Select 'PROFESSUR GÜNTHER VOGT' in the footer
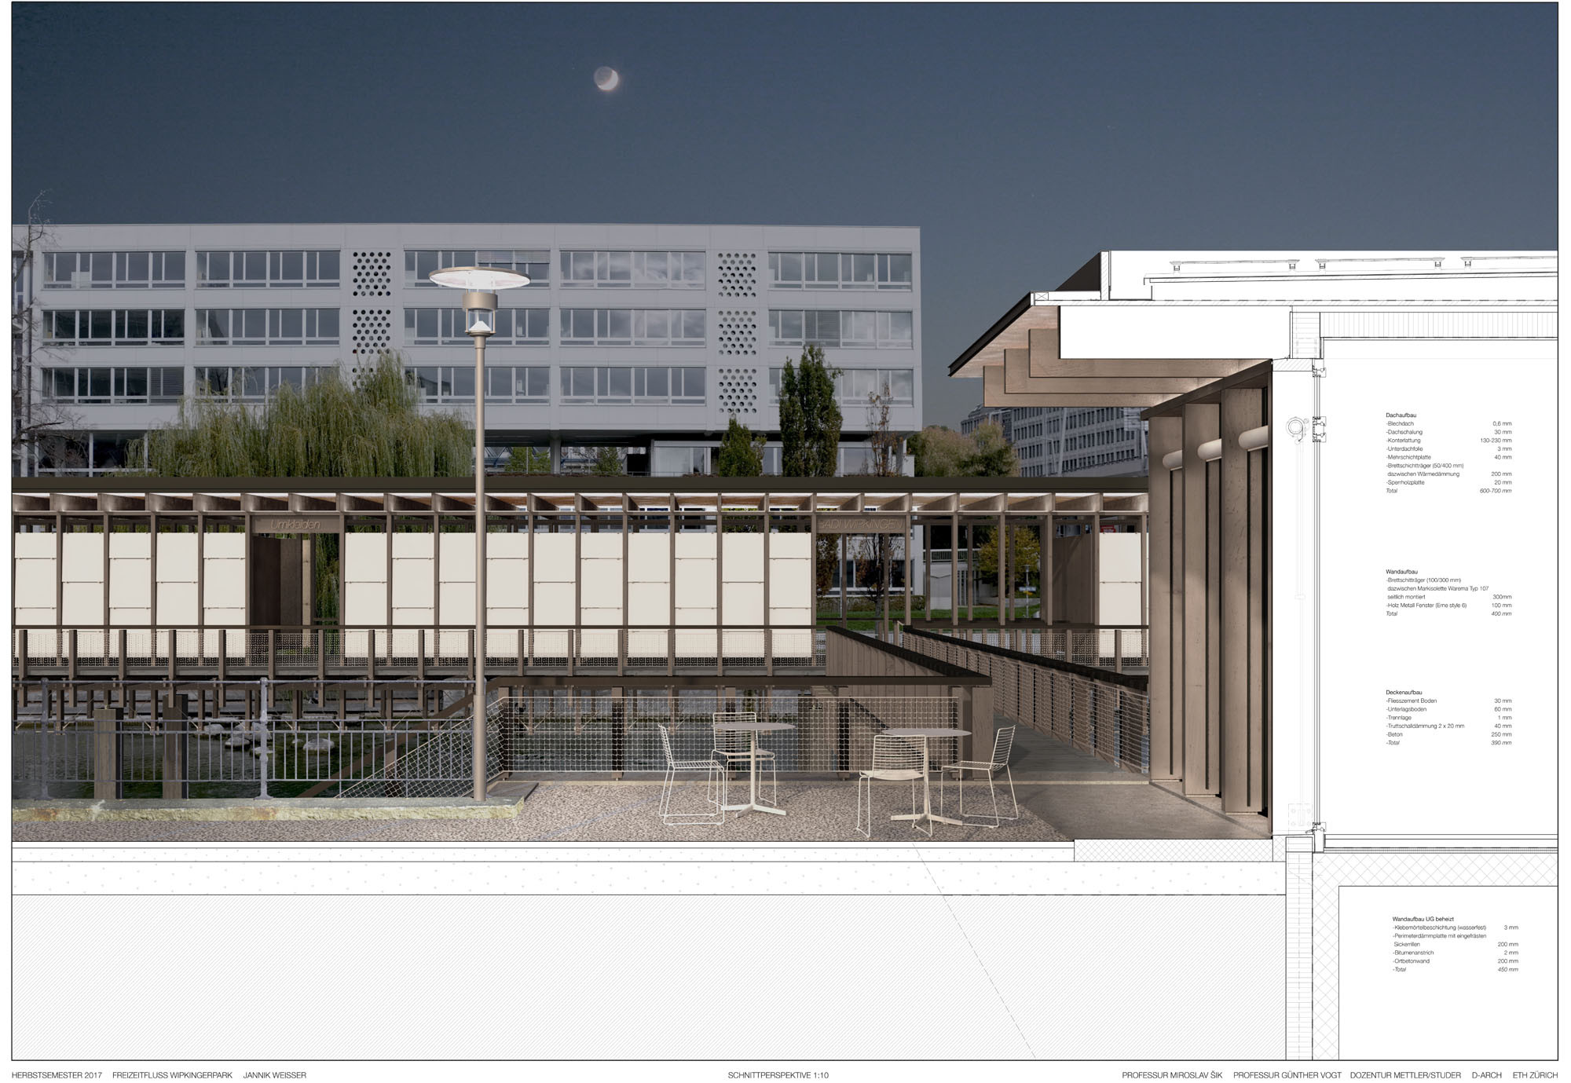 click(x=1287, y=1075)
